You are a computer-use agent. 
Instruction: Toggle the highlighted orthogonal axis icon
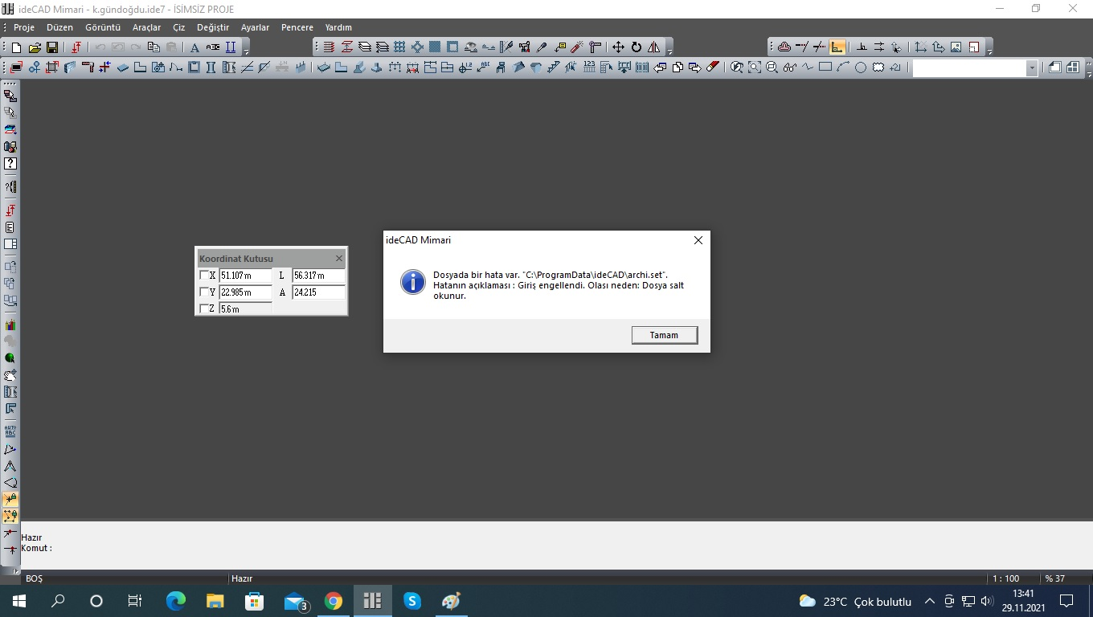click(x=837, y=47)
